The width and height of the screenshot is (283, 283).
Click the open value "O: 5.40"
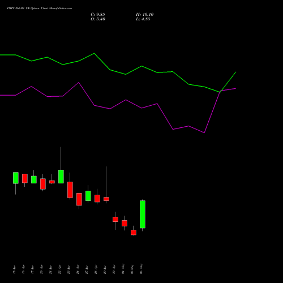point(98,19)
